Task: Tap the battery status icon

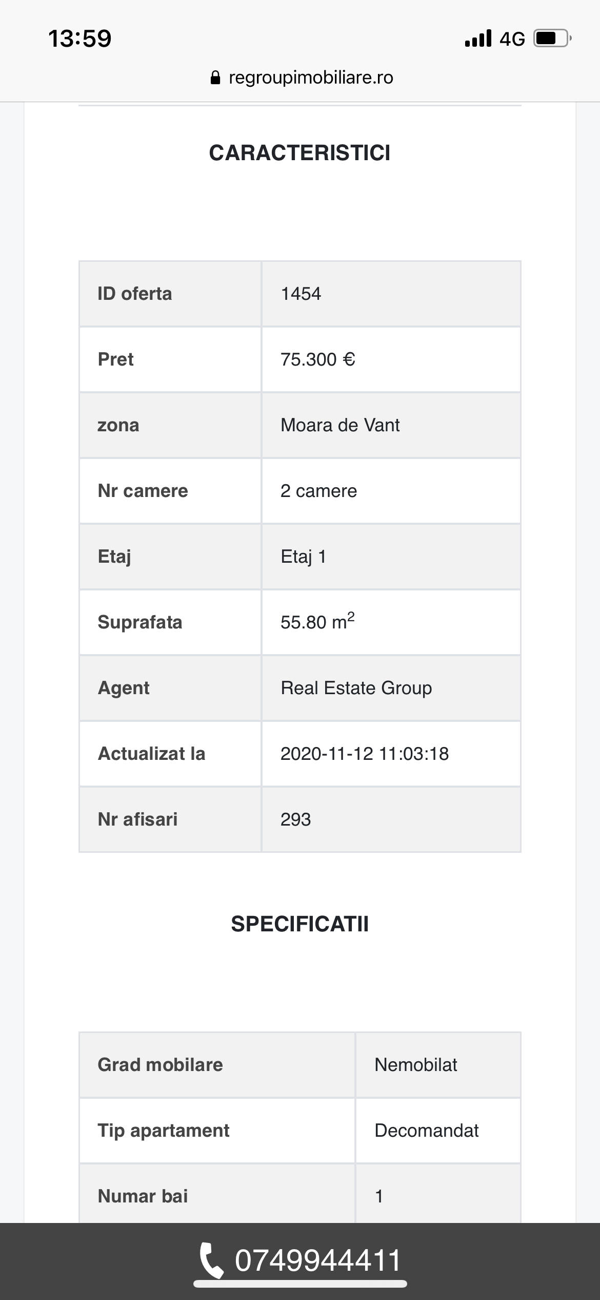Action: point(553,39)
